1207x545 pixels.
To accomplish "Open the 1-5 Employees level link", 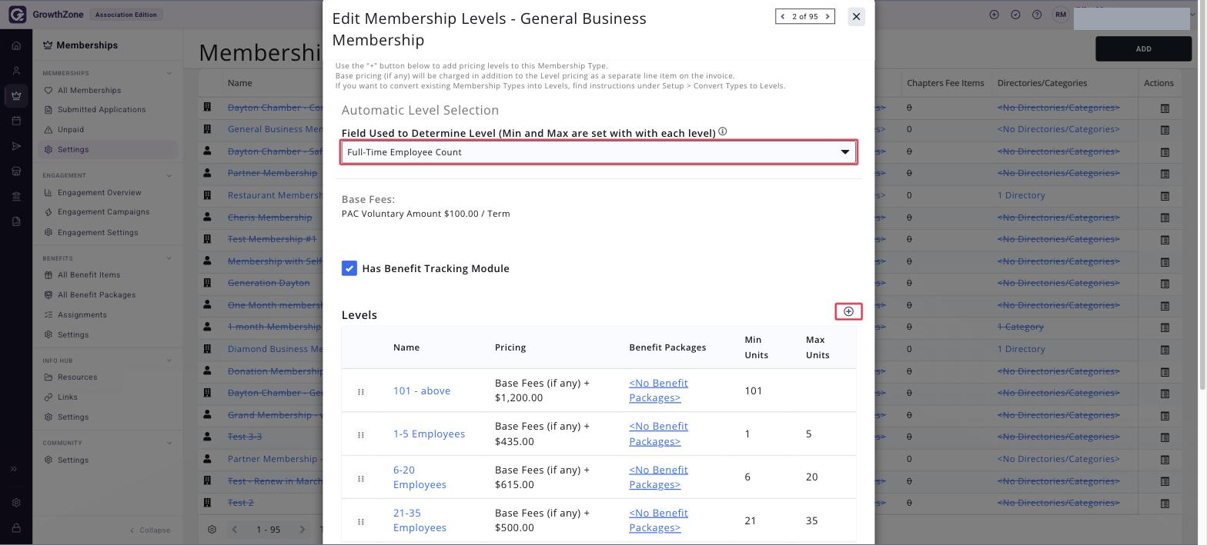I will 429,434.
